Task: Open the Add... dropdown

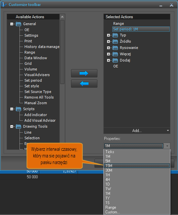Action: (137, 131)
